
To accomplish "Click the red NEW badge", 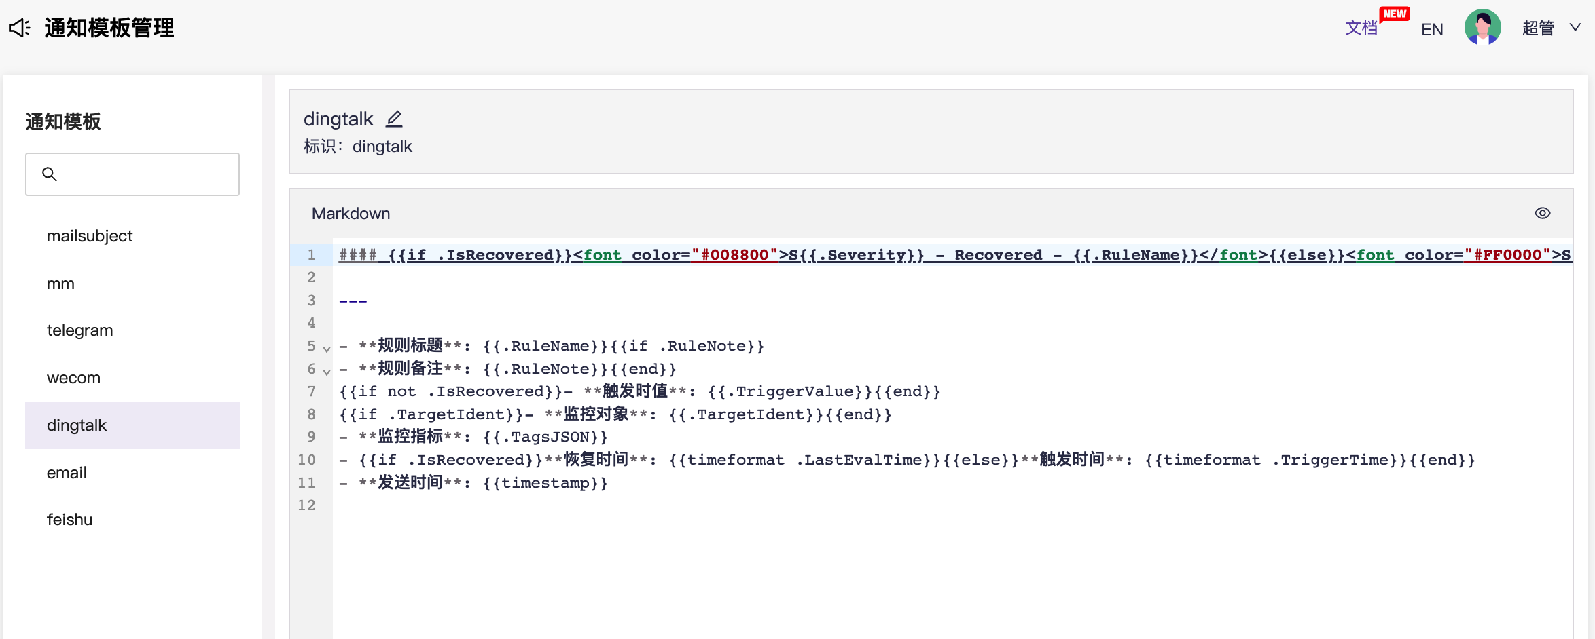I will click(1394, 14).
